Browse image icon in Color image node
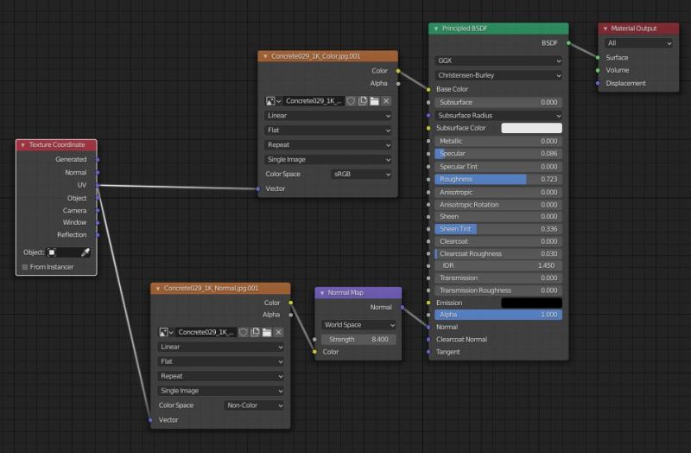 pyautogui.click(x=273, y=101)
